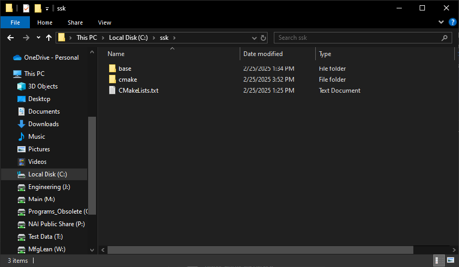Switch to Large icons view layout
The image size is (459, 267).
[x=451, y=260]
